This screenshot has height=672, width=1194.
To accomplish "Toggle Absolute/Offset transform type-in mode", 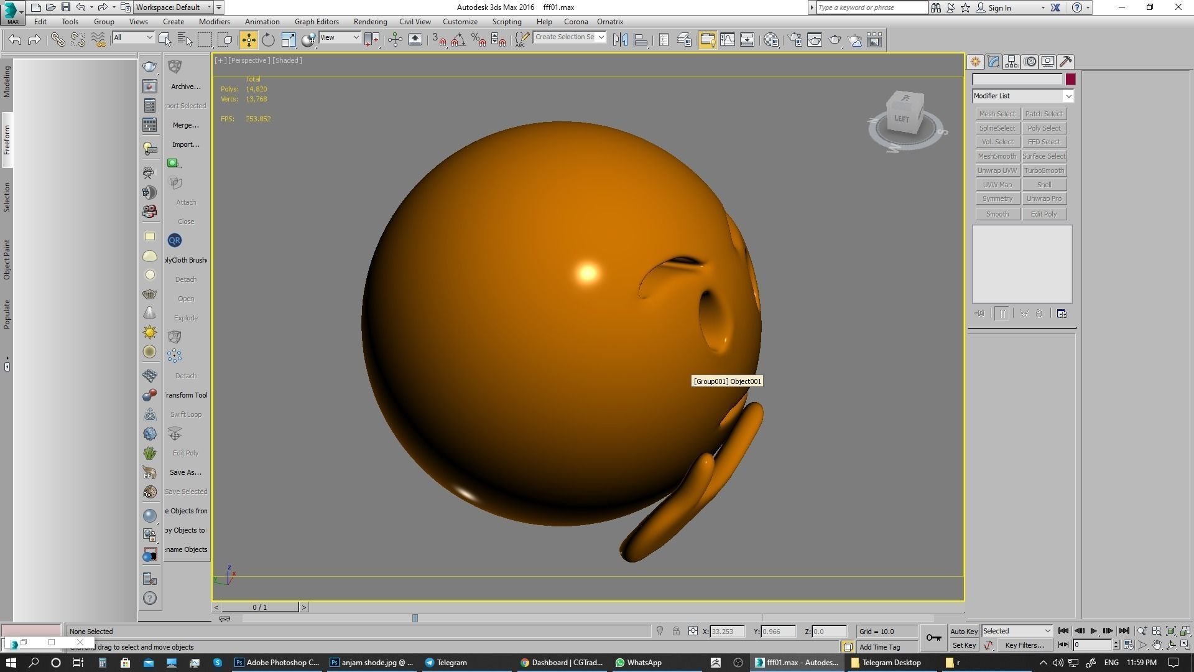I will [693, 631].
